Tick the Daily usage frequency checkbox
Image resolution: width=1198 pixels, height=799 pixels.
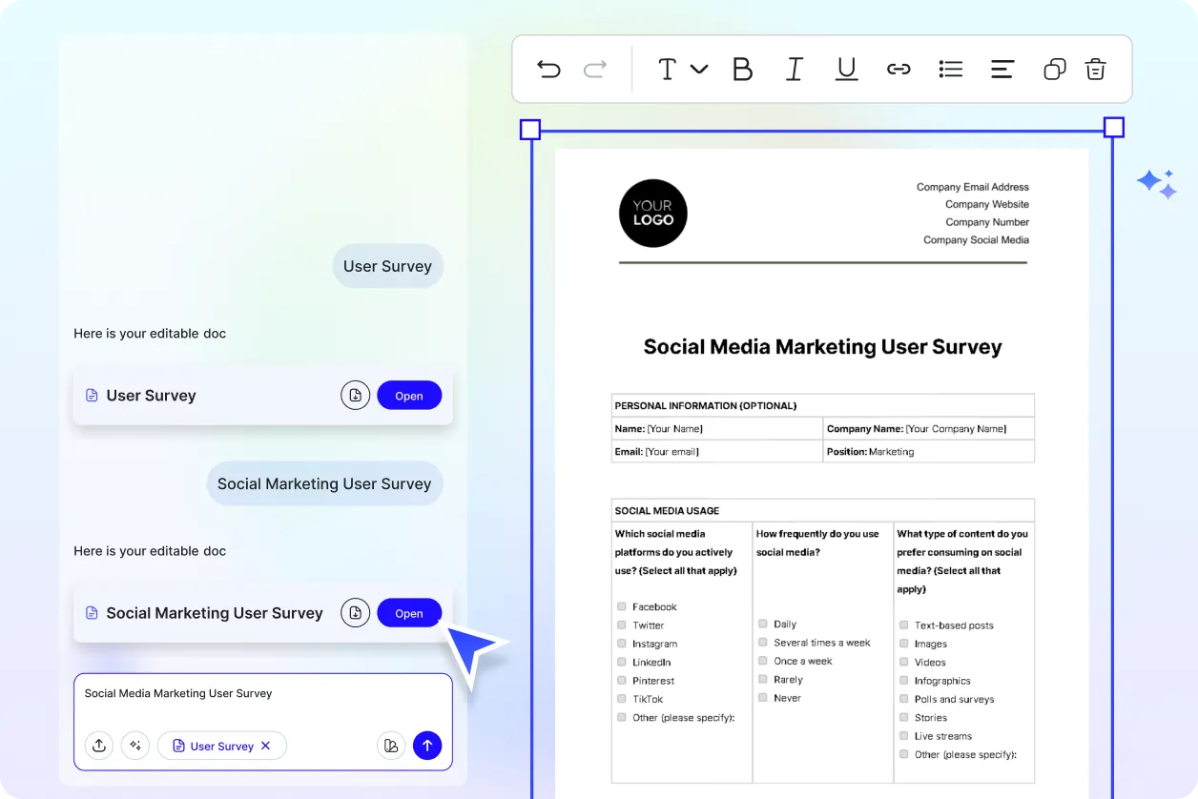click(x=762, y=624)
